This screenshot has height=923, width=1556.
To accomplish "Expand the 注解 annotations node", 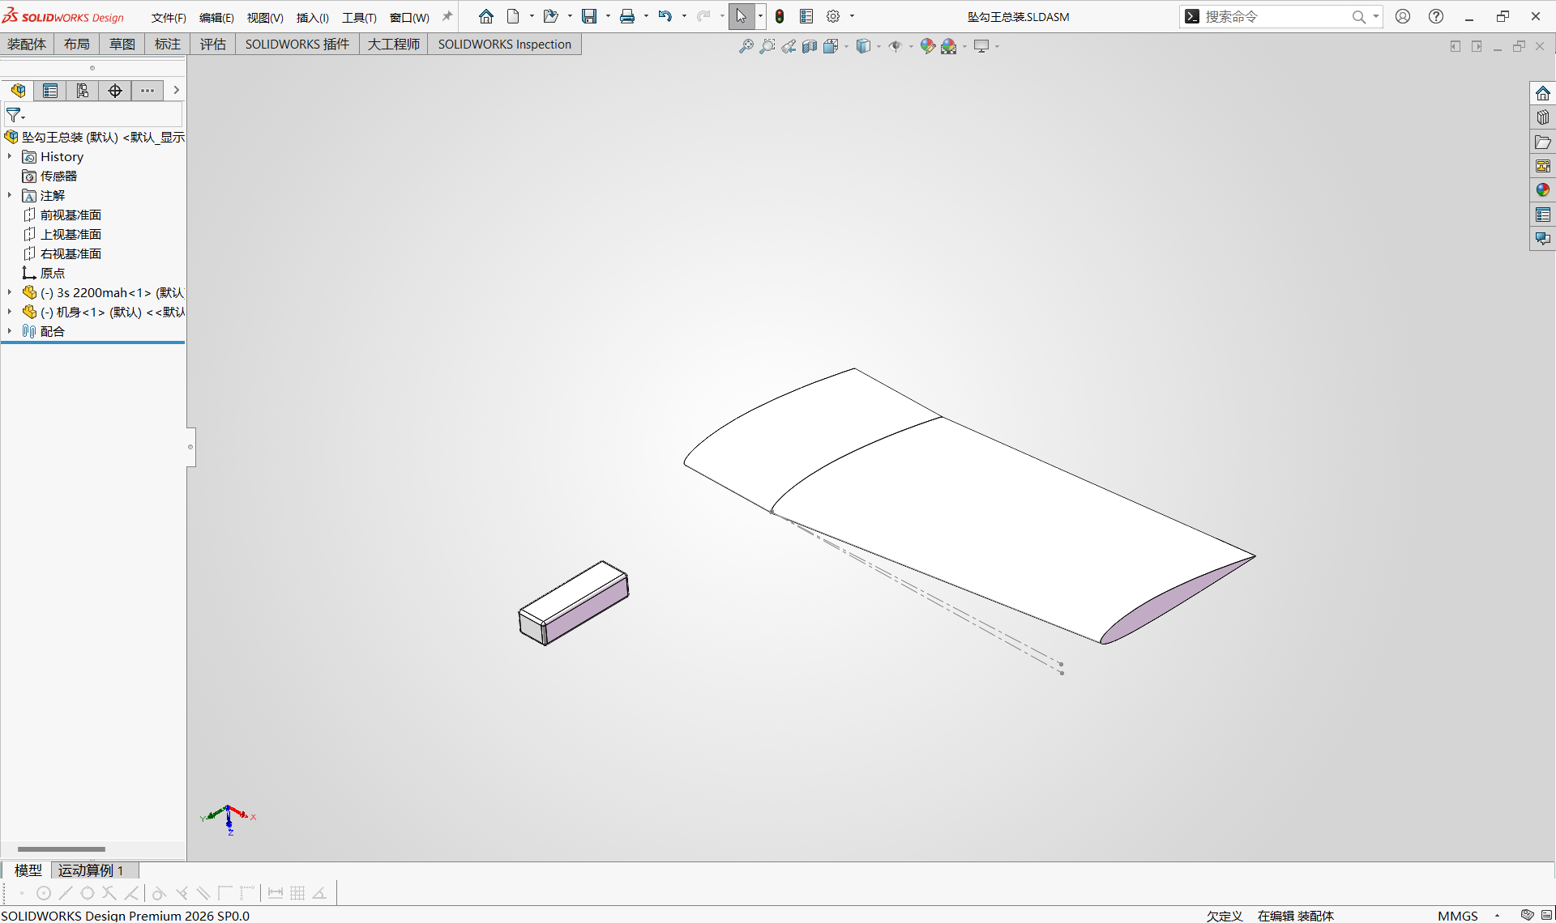I will [x=10, y=195].
